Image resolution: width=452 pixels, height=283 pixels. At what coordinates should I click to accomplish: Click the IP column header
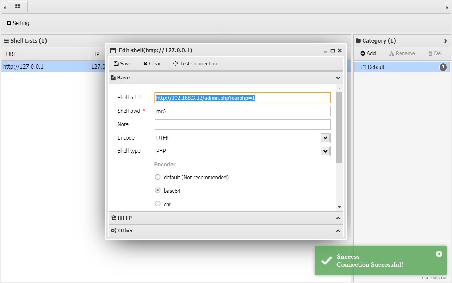[x=97, y=54]
